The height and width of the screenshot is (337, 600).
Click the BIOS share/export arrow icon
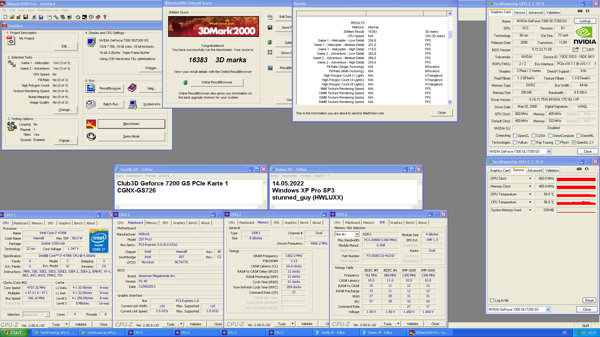point(576,49)
